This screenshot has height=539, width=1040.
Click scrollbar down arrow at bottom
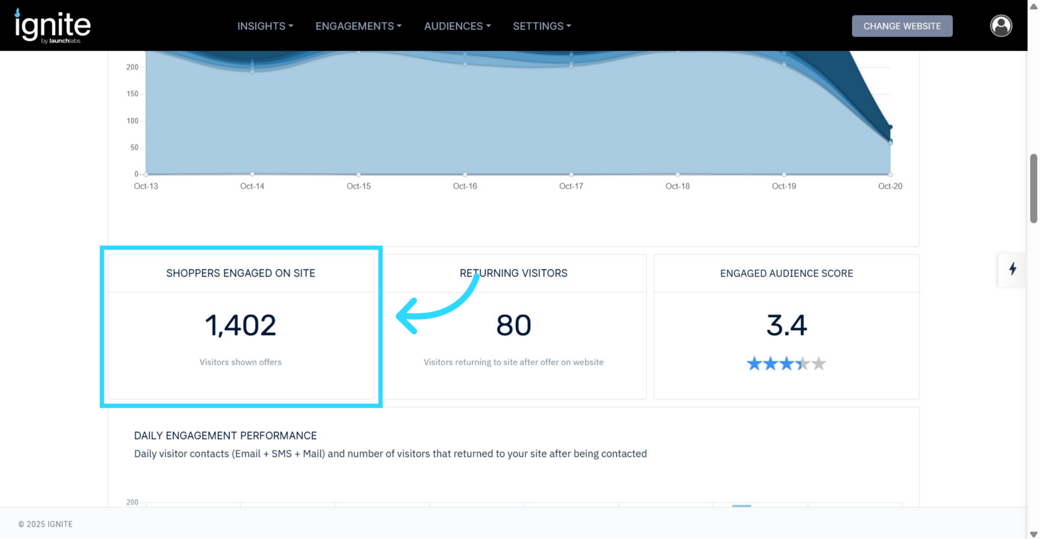1033,534
